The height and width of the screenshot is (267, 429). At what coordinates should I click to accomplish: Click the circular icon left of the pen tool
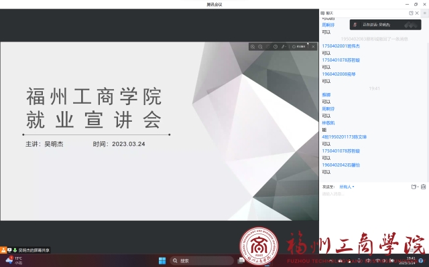point(275,47)
